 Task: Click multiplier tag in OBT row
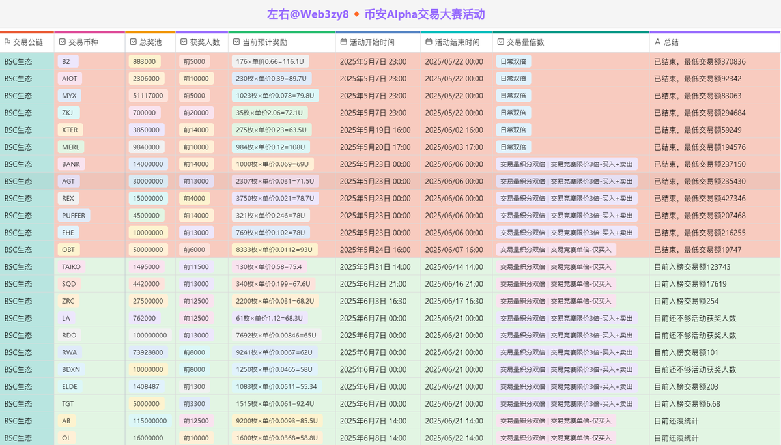point(556,250)
